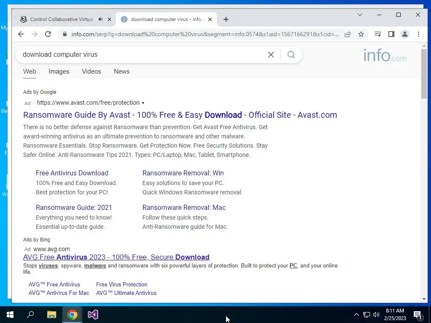431x323 pixels.
Task: Switch to the Control Collaborative Virtual tab
Action: coord(61,19)
